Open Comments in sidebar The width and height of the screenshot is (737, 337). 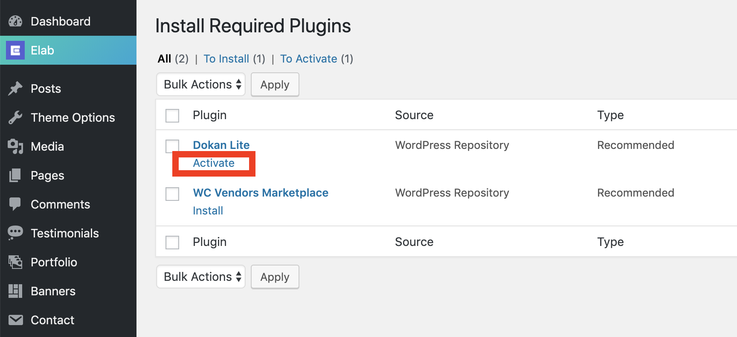(68, 204)
